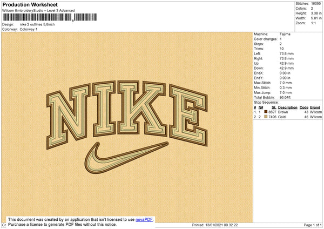Click the 'Gold' thread description

click(282, 117)
